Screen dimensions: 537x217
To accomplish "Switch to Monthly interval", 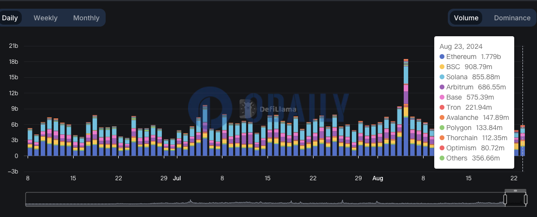I will click(86, 18).
